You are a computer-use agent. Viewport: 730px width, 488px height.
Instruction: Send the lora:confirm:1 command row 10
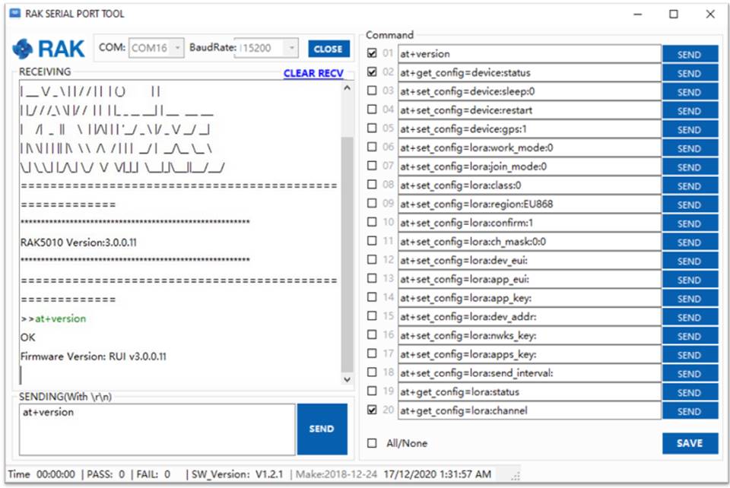tap(690, 223)
